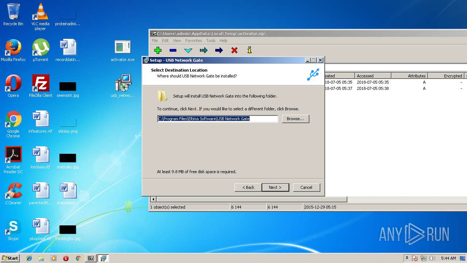Screen dimensions: 467x263
Task: Open the Edit menu in 7-Zip
Action: [165, 41]
